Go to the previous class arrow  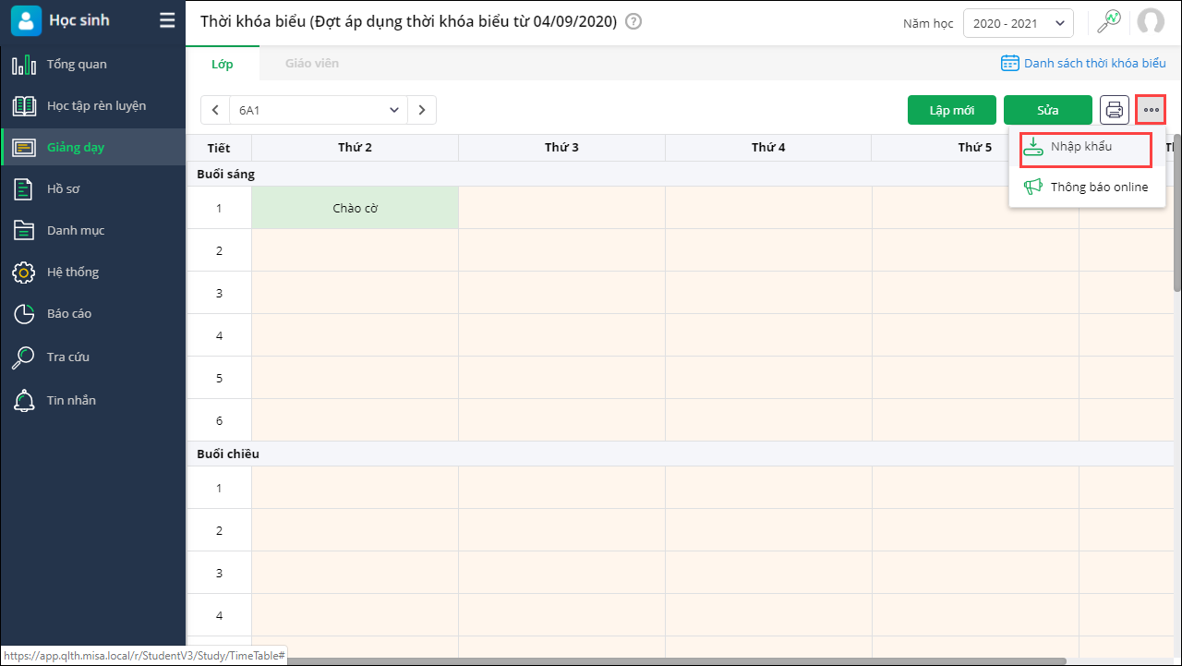(x=215, y=110)
